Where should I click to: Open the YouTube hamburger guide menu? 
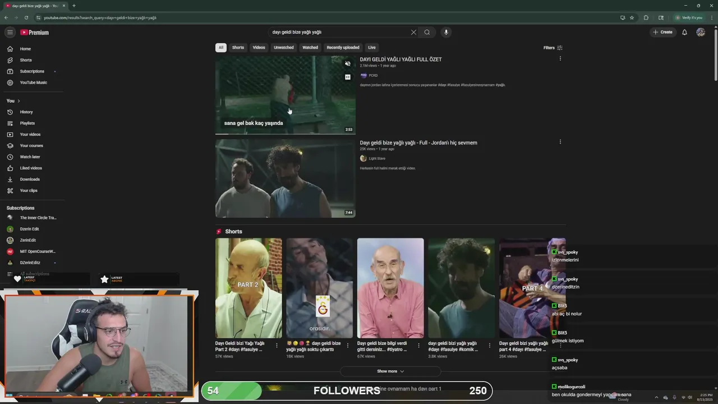[10, 32]
